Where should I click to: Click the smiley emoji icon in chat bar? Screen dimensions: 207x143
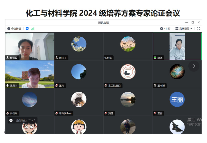[11, 120]
